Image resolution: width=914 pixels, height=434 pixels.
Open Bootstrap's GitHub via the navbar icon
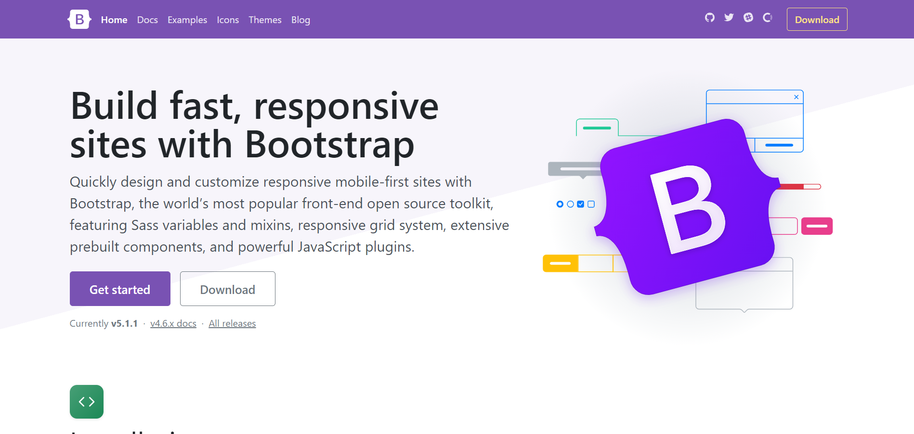710,17
